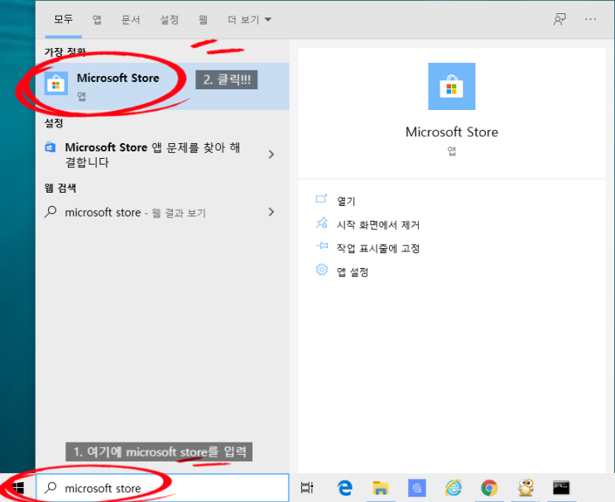The height and width of the screenshot is (502, 615).
Task: Click the search magnifier in the taskbar box
Action: coord(50,488)
